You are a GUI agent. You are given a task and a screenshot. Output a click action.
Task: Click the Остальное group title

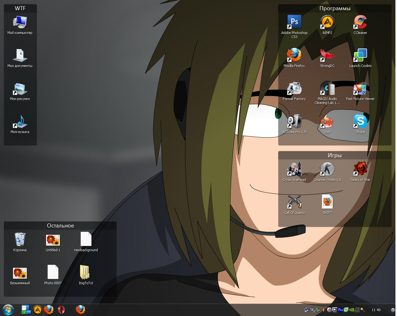[60, 226]
